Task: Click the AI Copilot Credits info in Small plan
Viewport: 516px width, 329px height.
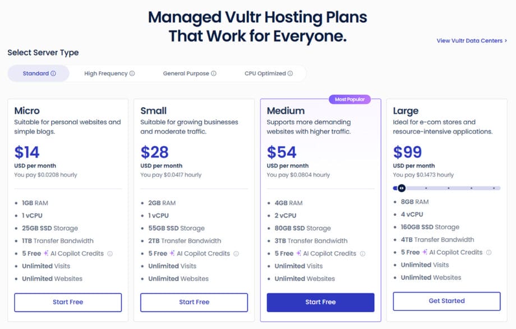Action: point(235,253)
